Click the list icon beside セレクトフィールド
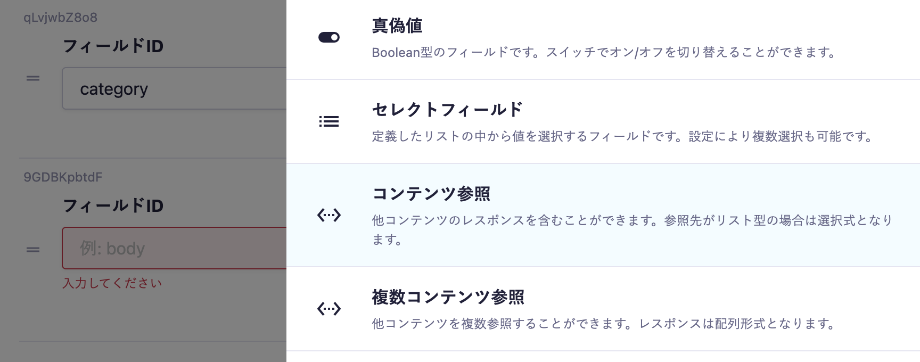Viewport: 920px width, 362px height. coord(328,121)
